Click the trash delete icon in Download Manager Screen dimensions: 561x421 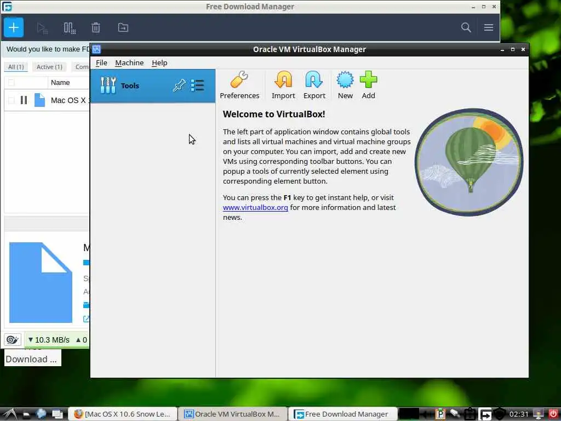[96, 27]
